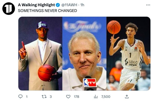The image size is (152, 101).
Task: Open the A Walking Highlight profile name
Action: [x=36, y=5]
